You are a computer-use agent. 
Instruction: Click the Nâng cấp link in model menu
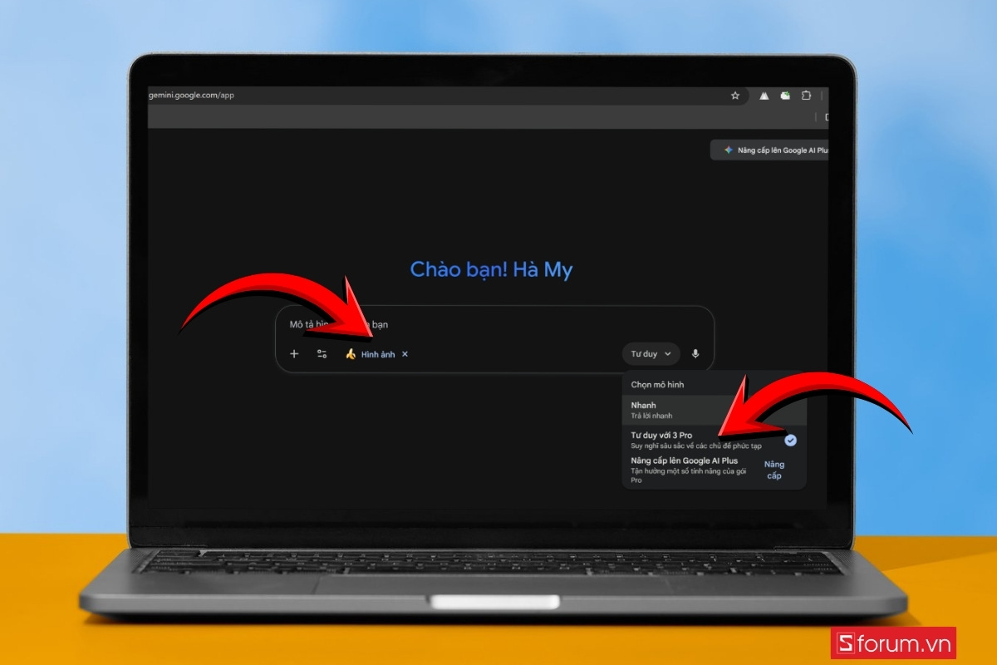pos(774,470)
